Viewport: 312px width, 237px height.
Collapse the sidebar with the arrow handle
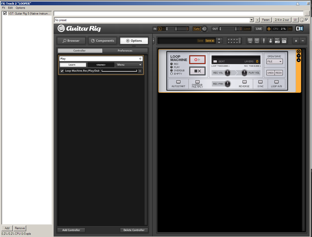pyautogui.click(x=154, y=40)
